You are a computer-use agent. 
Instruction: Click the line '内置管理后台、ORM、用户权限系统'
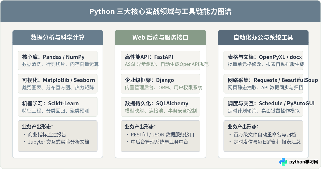tap(164, 88)
